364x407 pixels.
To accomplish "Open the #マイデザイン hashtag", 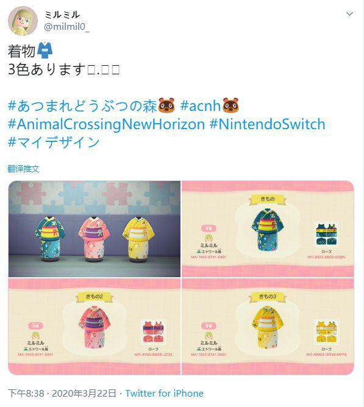I will (54, 142).
